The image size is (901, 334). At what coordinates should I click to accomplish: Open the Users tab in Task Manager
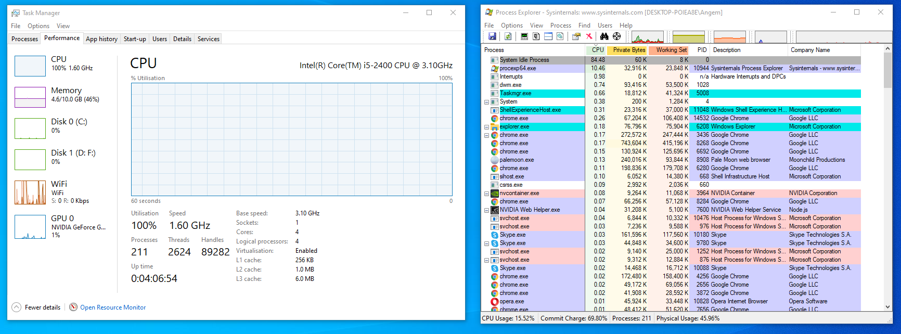(x=160, y=38)
